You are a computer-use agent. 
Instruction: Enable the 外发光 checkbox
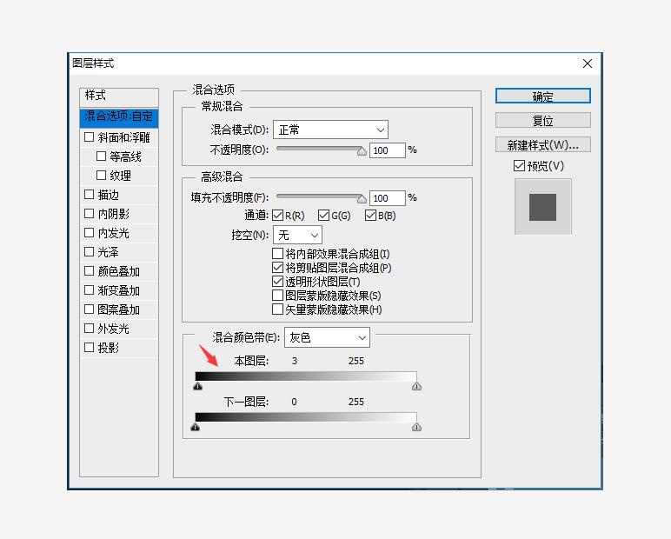[89, 328]
